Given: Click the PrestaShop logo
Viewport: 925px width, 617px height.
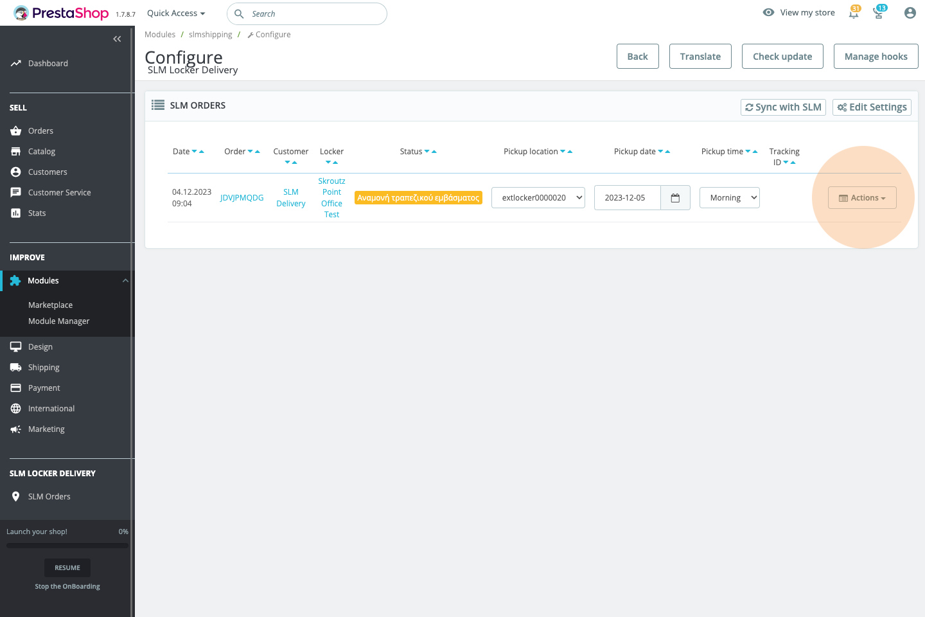Looking at the screenshot, I should pos(61,13).
